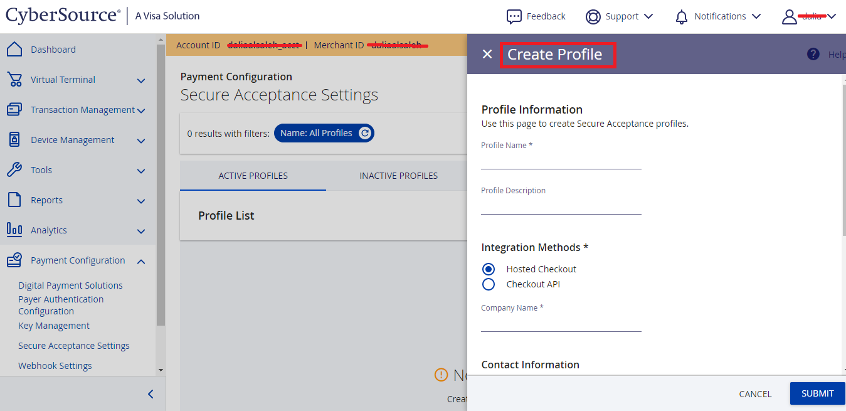Expand the Reports menu chevron
Image resolution: width=846 pixels, height=411 pixels.
[141, 201]
